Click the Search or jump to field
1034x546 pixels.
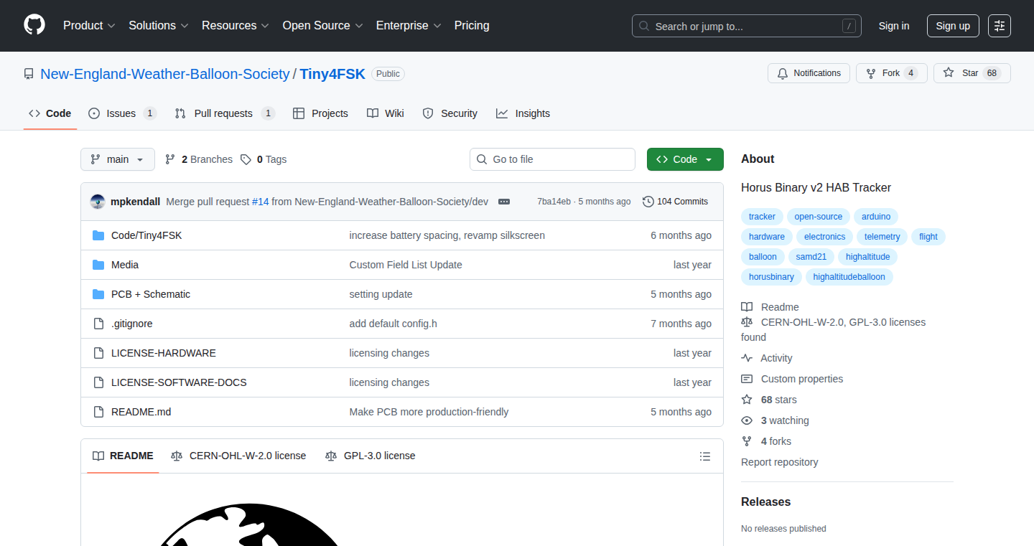click(x=747, y=26)
